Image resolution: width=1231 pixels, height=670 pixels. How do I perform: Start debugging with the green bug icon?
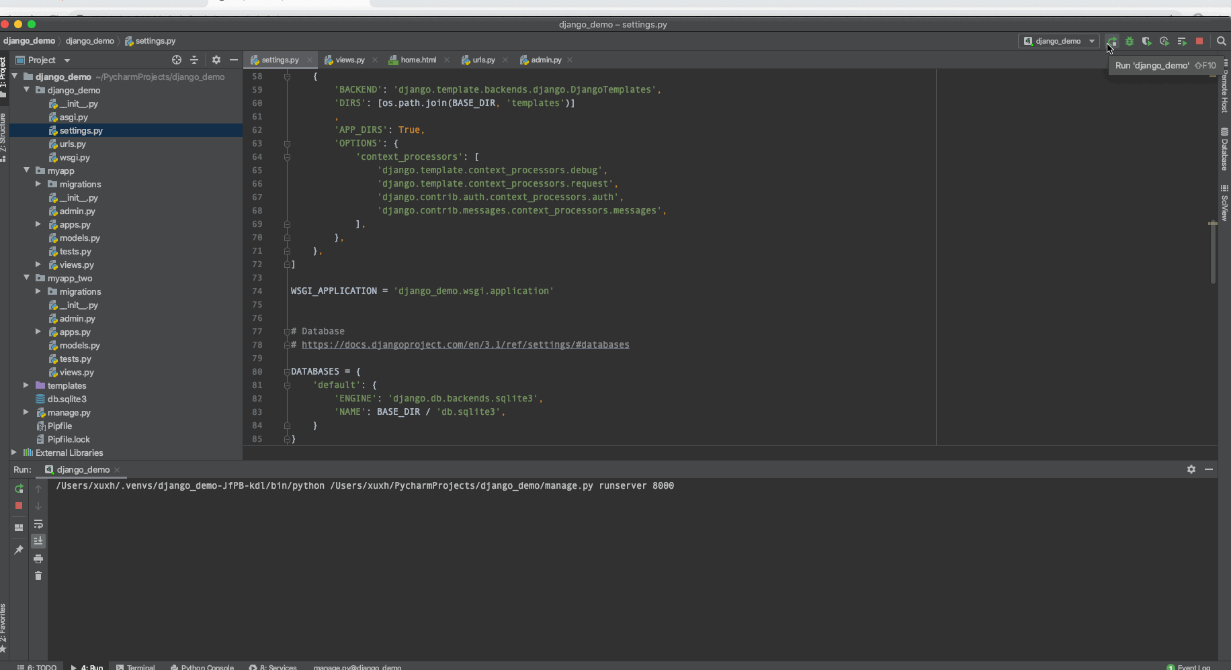point(1130,42)
